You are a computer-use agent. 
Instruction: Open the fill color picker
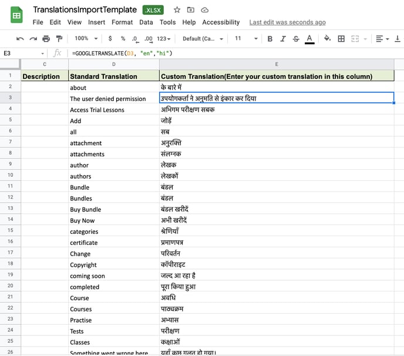point(327,38)
